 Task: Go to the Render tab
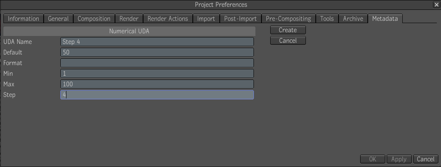(x=129, y=19)
